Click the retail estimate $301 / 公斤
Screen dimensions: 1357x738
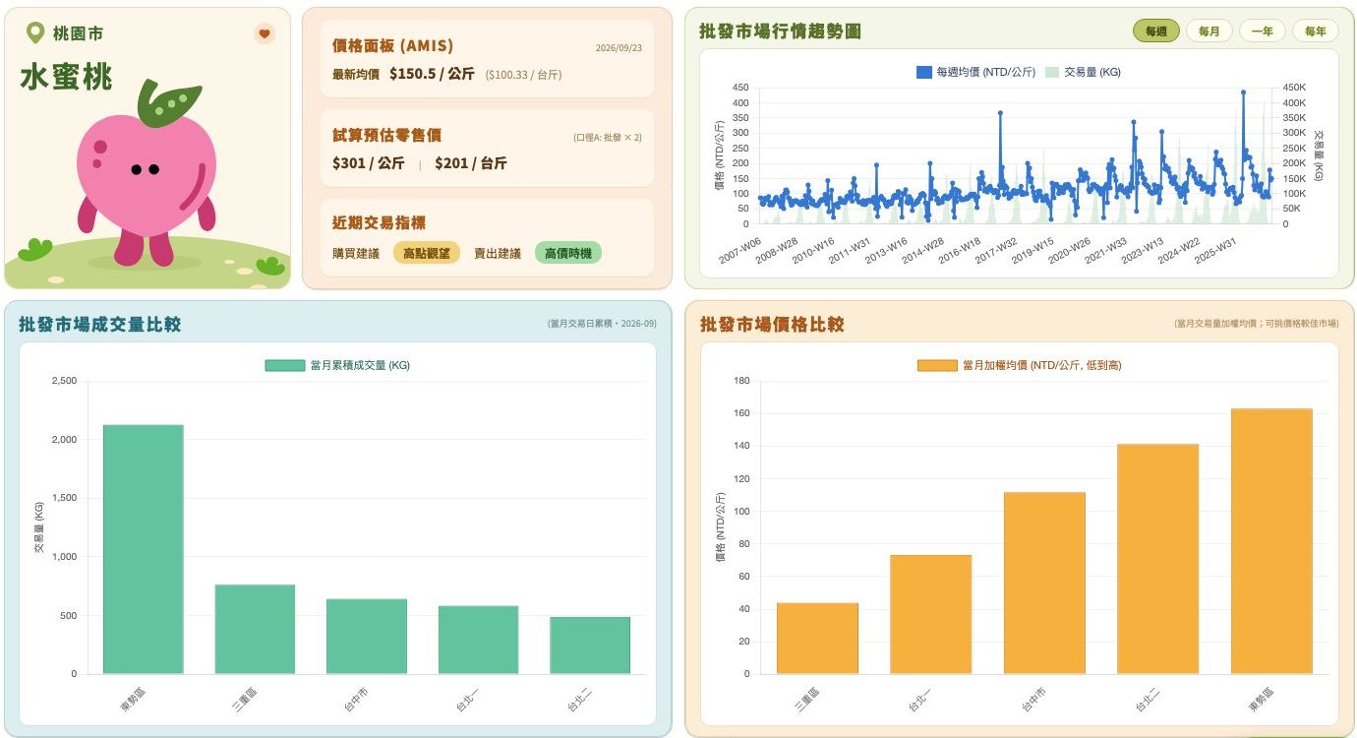point(368,163)
